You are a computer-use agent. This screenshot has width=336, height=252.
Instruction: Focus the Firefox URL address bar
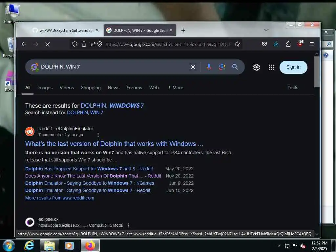click(168, 44)
